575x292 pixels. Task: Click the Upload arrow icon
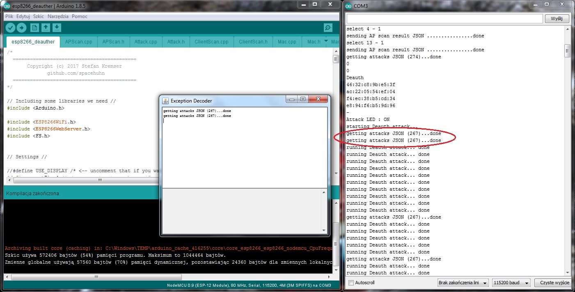click(x=22, y=27)
